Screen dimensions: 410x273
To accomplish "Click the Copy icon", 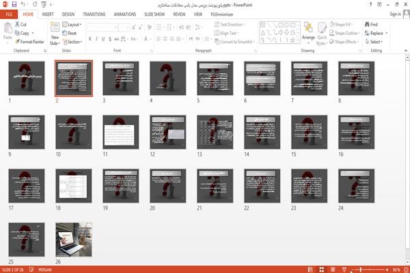I will click(17, 33).
